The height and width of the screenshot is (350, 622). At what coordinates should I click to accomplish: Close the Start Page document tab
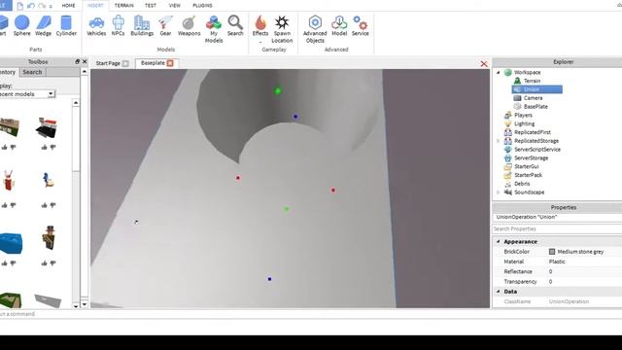125,63
